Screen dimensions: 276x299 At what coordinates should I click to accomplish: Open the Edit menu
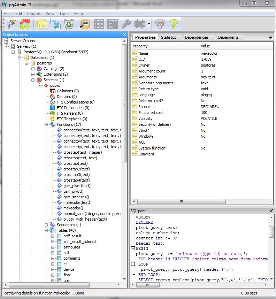click(19, 14)
